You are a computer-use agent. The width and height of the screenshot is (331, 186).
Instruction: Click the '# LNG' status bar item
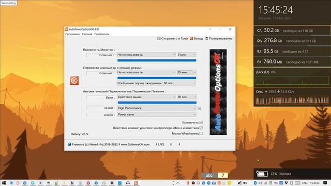(160, 145)
